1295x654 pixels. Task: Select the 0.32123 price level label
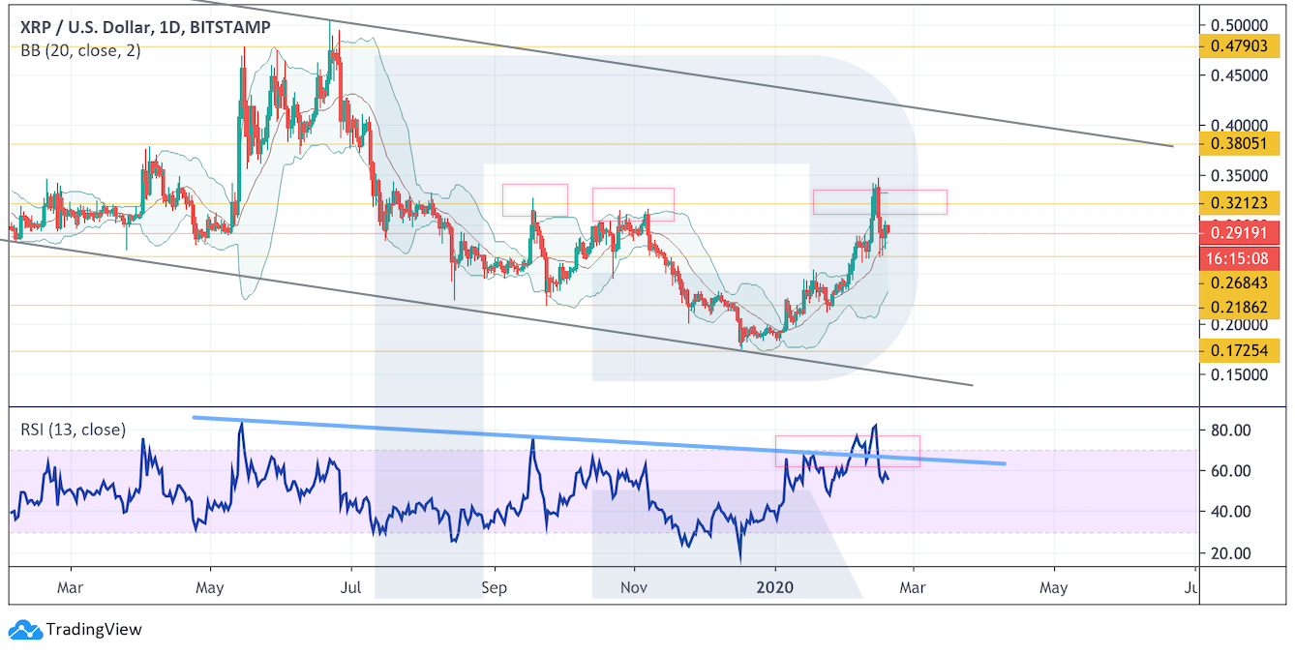(1239, 203)
